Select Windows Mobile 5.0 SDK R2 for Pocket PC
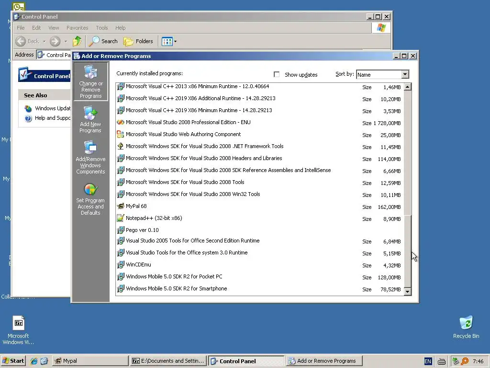490x368 pixels. [259, 277]
